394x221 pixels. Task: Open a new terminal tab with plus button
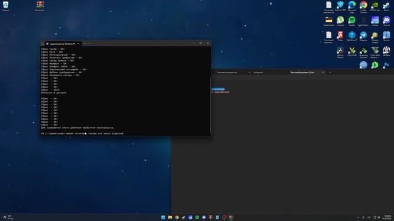(x=85, y=44)
